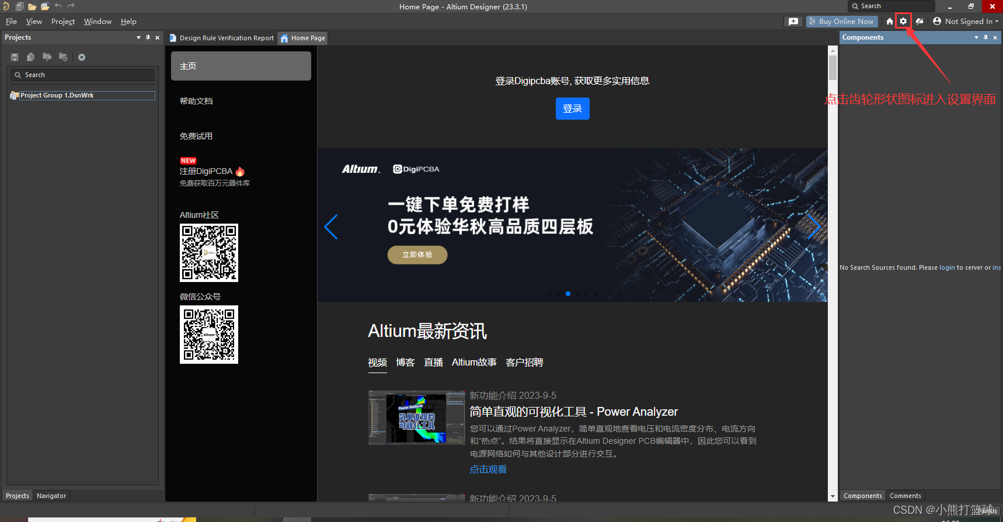Click the 点击观看 link
This screenshot has height=522, width=1003.
(488, 469)
